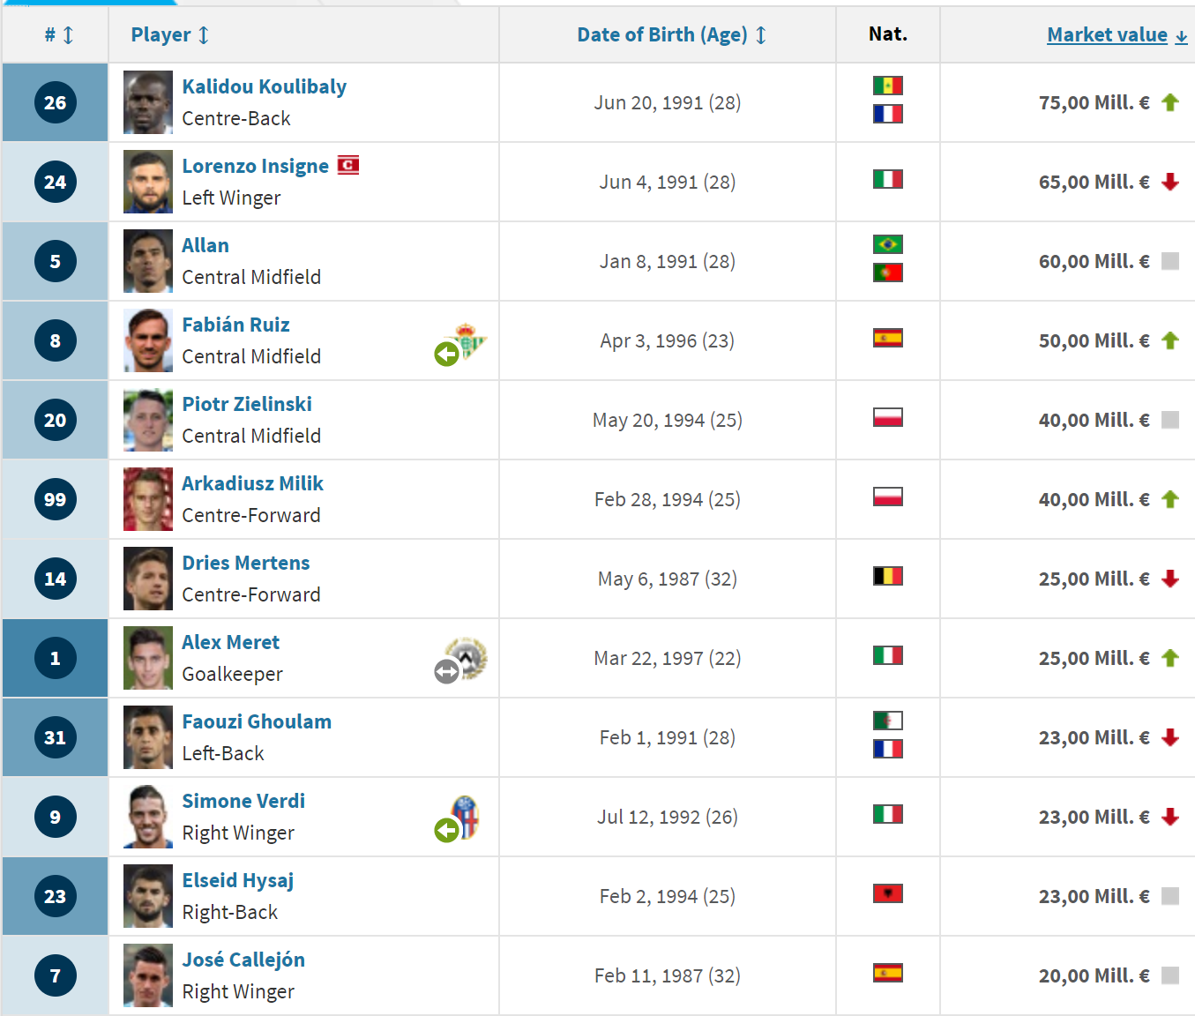This screenshot has width=1195, height=1016.
Task: Click the Albania flag for Elseid Hysaj
Action: pos(887,893)
